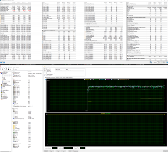
Task: Select the Датчики item in AIDA64 tree
Action: click(x=5, y=83)
